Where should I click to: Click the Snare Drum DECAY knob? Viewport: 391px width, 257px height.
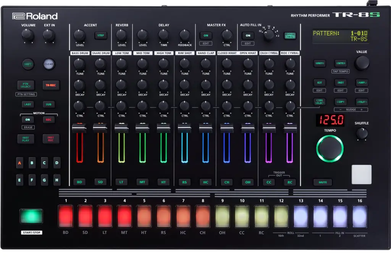[100, 85]
